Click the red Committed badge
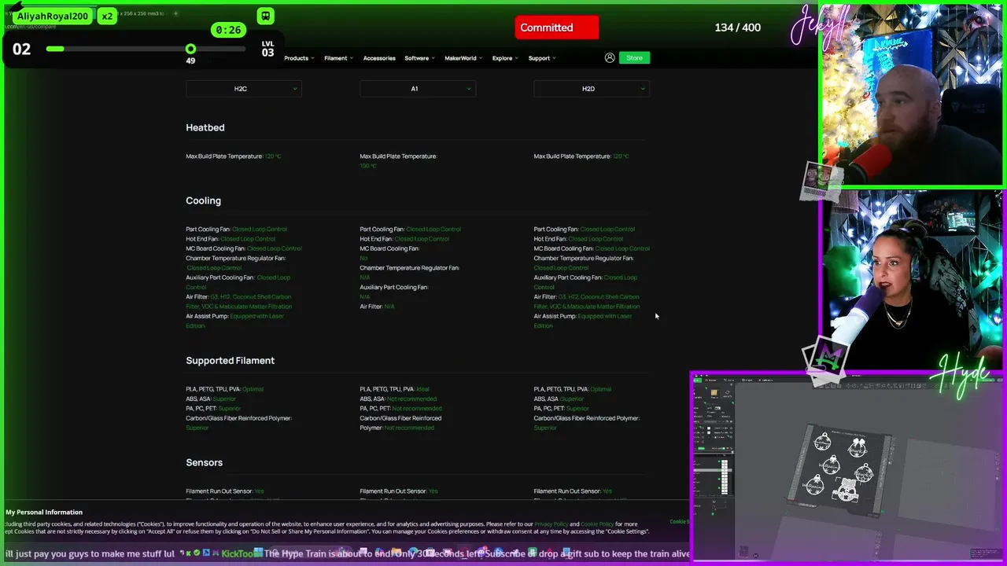 point(557,28)
